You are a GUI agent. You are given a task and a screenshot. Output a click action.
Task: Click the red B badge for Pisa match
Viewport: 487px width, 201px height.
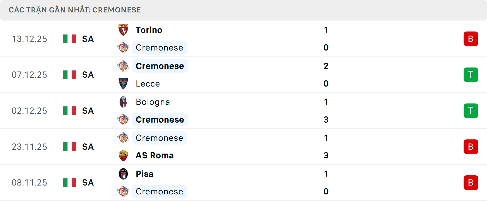471,182
